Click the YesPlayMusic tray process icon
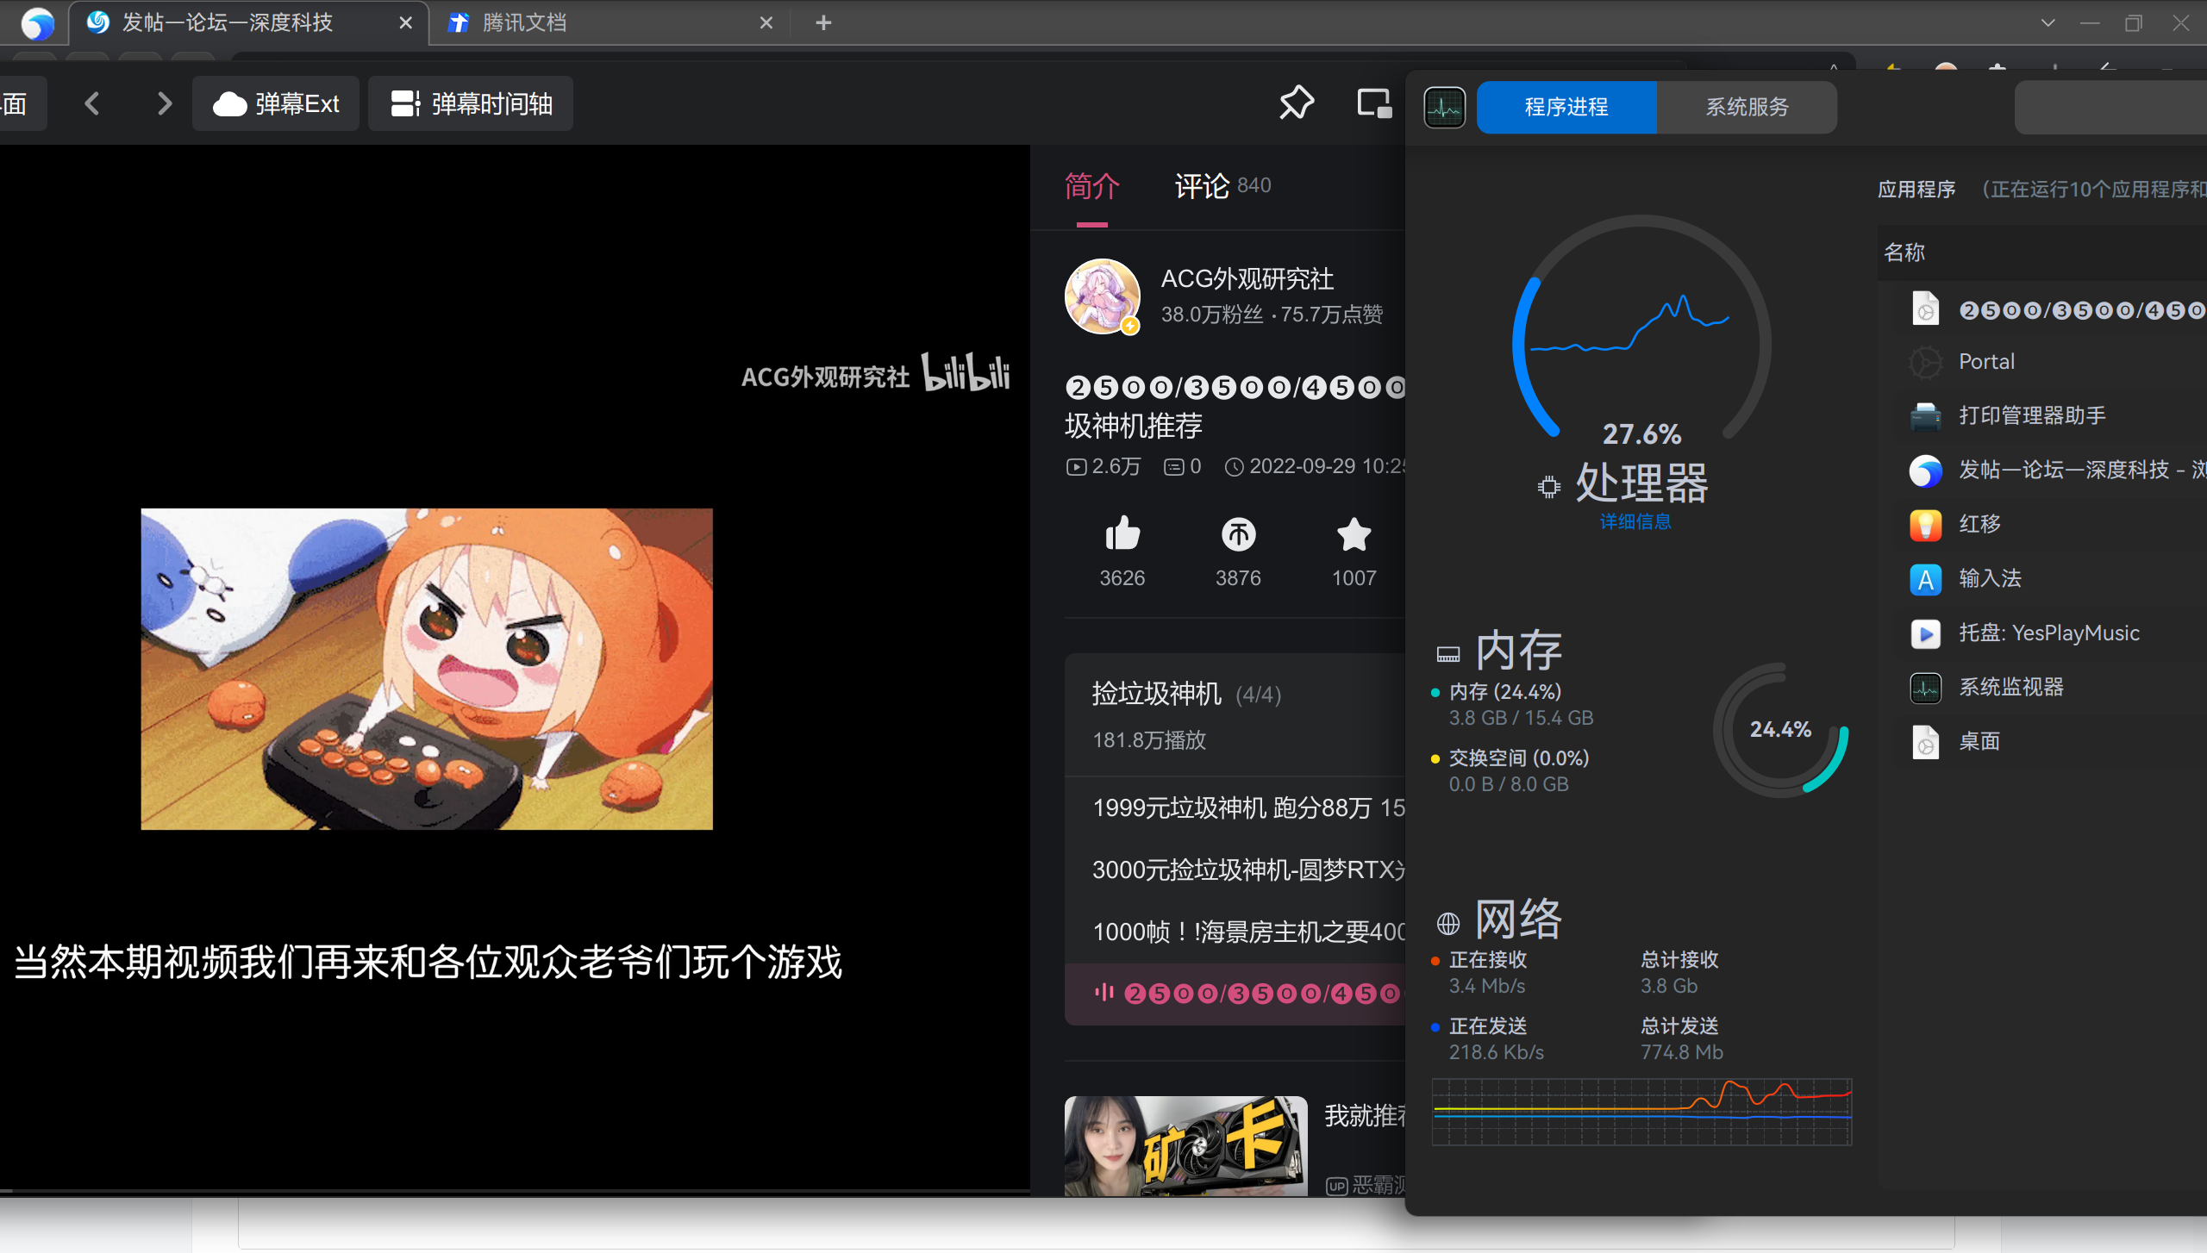The height and width of the screenshot is (1253, 2207). (1926, 633)
